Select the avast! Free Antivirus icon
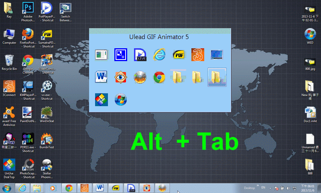 coord(9,116)
